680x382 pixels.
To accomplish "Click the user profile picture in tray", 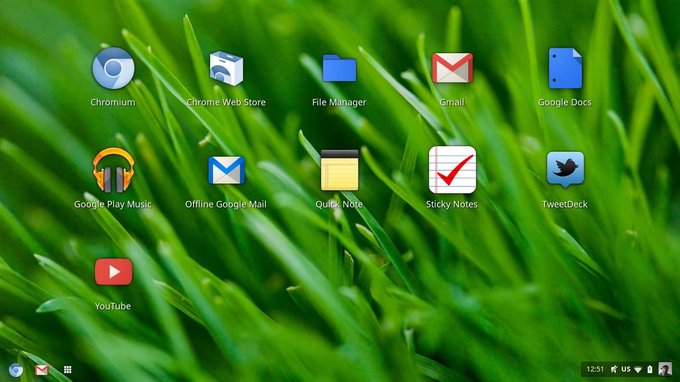I will click(665, 369).
